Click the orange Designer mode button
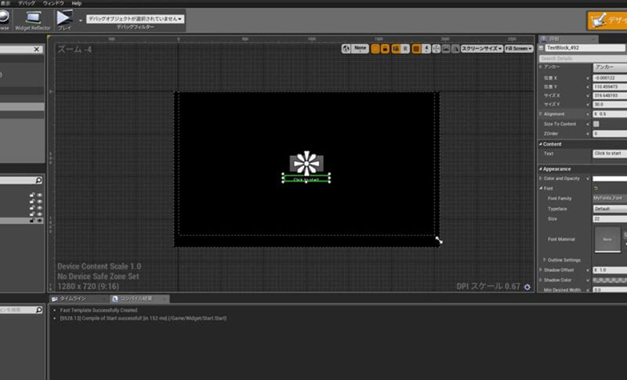Image resolution: width=627 pixels, height=380 pixels. tap(606, 21)
